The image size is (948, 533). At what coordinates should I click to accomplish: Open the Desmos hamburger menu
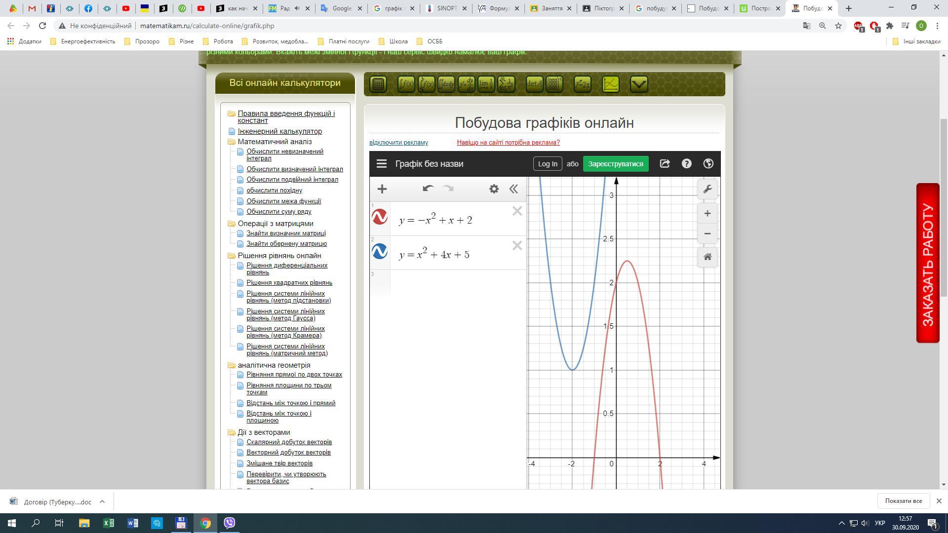(381, 164)
